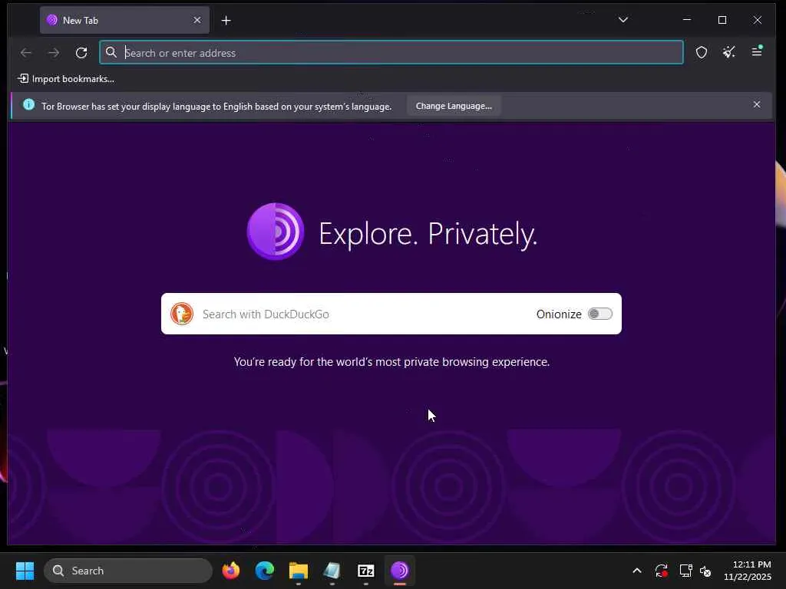Click the ready for private browsing text

[391, 362]
